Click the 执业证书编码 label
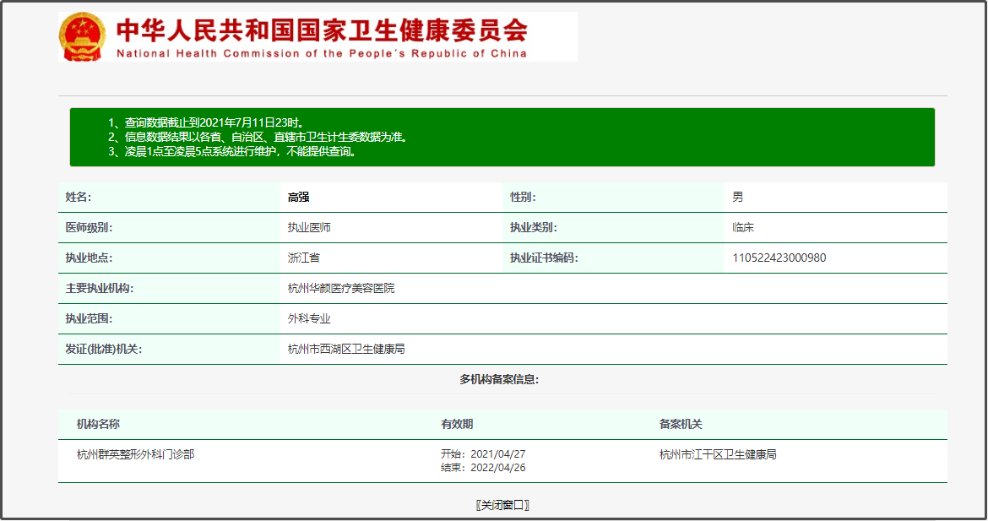 click(x=545, y=258)
